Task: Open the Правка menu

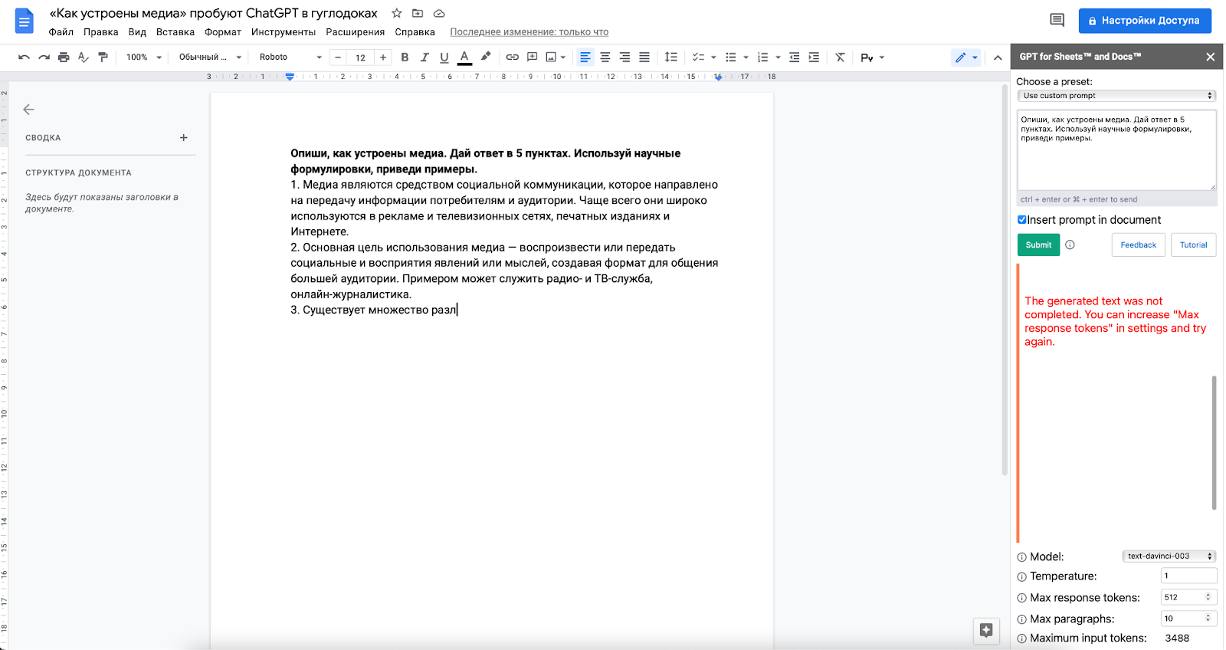Action: point(101,32)
